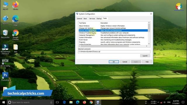Select the About Windows tool row
The height and width of the screenshot is (105, 187).
click(x=113, y=26)
